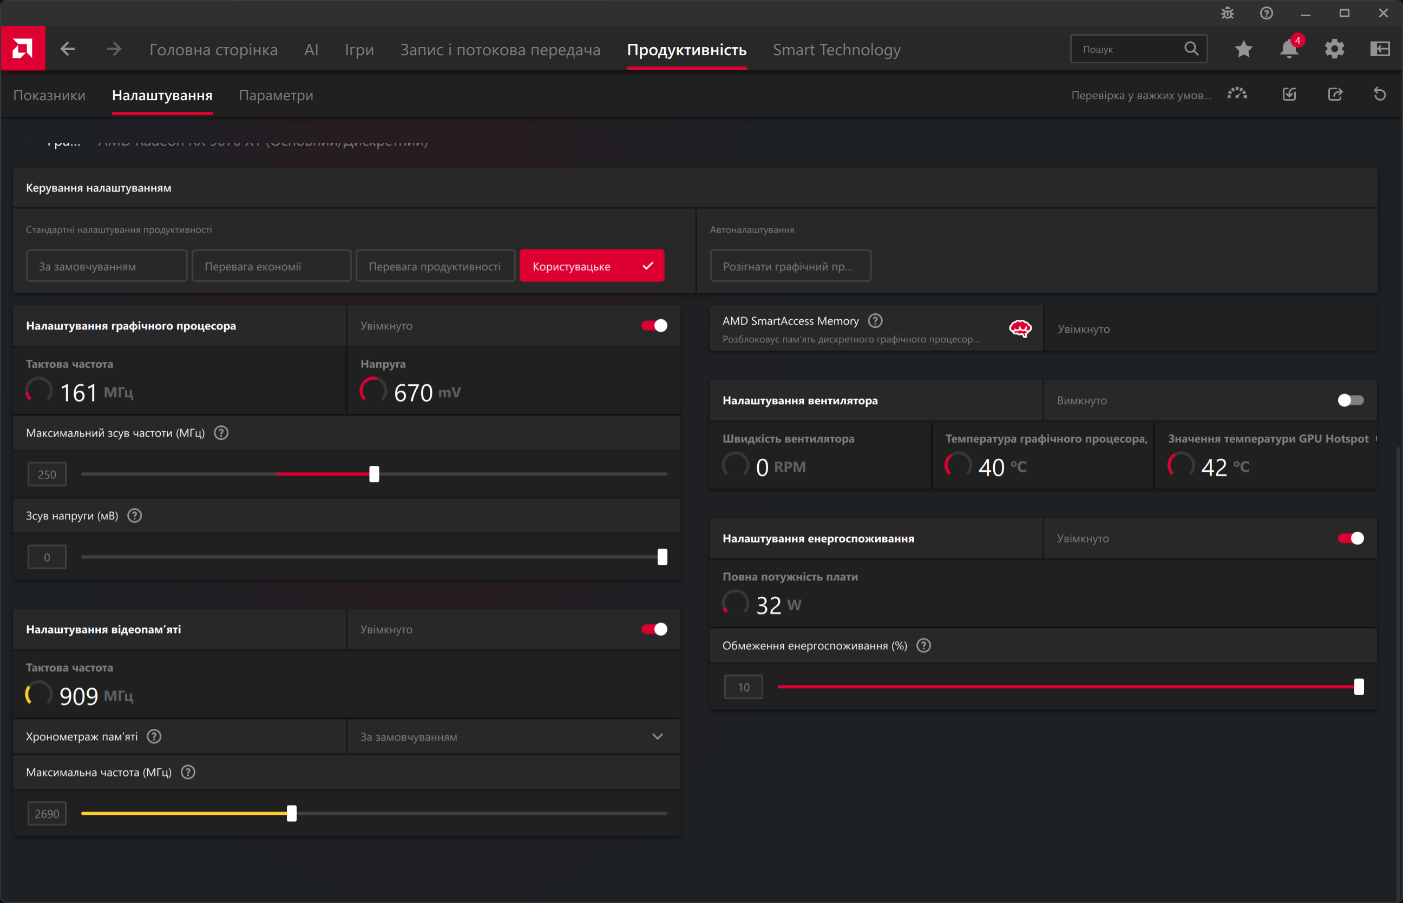
Task: Disable GPU tuning toggle
Action: click(654, 325)
